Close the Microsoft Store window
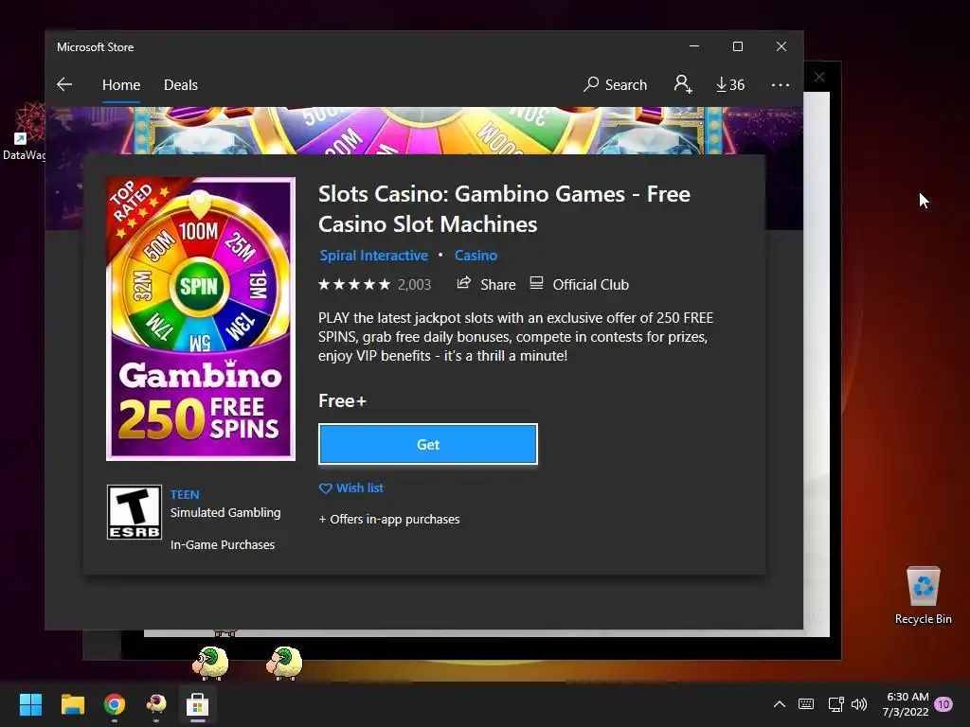Viewport: 970px width, 727px height. pos(781,46)
